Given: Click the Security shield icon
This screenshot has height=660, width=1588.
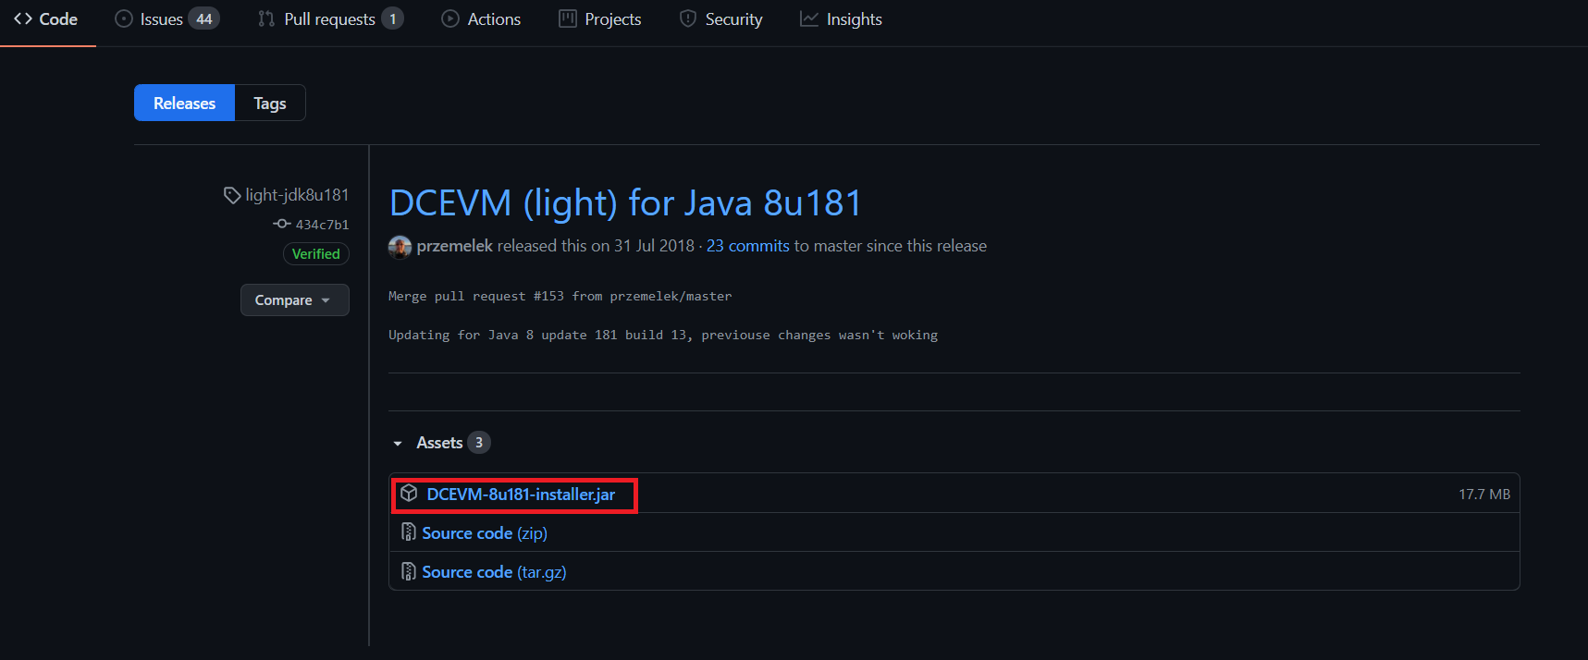Looking at the screenshot, I should click(688, 19).
